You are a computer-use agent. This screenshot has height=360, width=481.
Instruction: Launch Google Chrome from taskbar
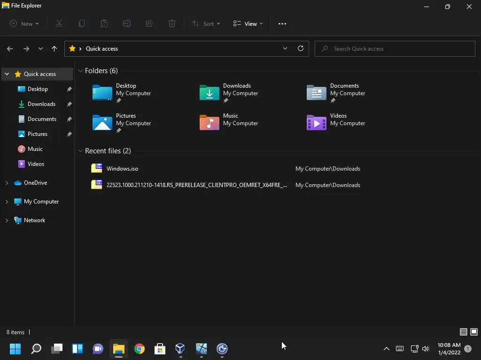pos(139,349)
